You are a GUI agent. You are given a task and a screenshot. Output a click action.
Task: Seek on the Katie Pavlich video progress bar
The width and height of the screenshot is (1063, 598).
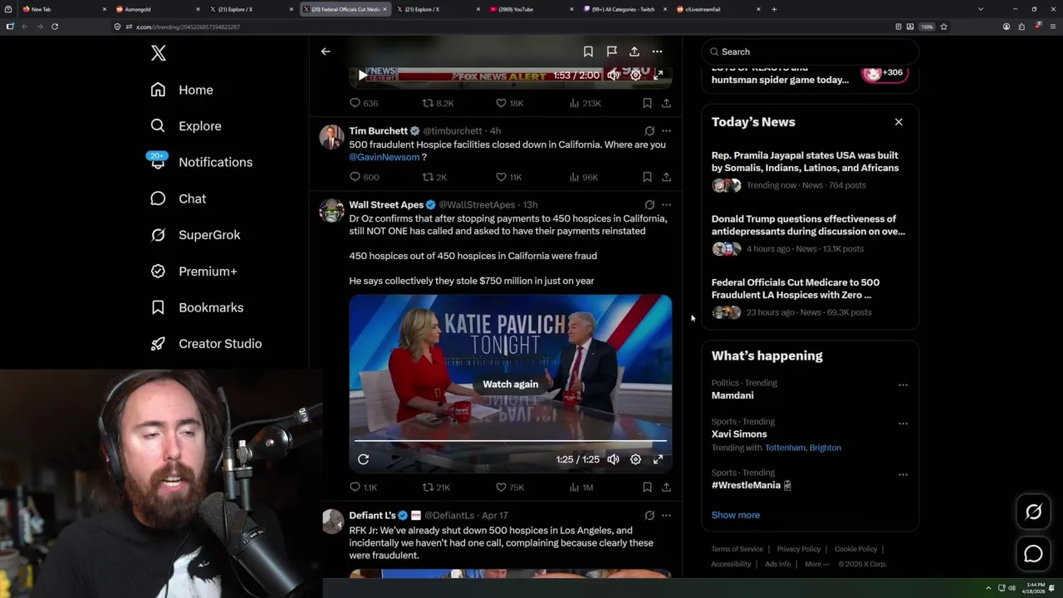point(511,441)
